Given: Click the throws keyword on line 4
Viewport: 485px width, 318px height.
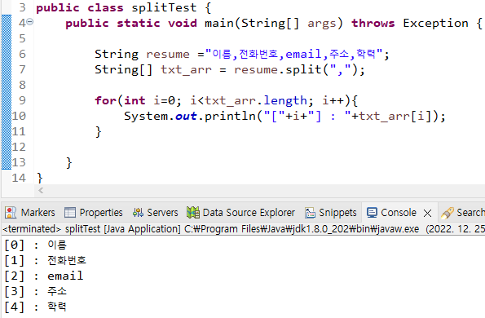Looking at the screenshot, I should point(373,23).
